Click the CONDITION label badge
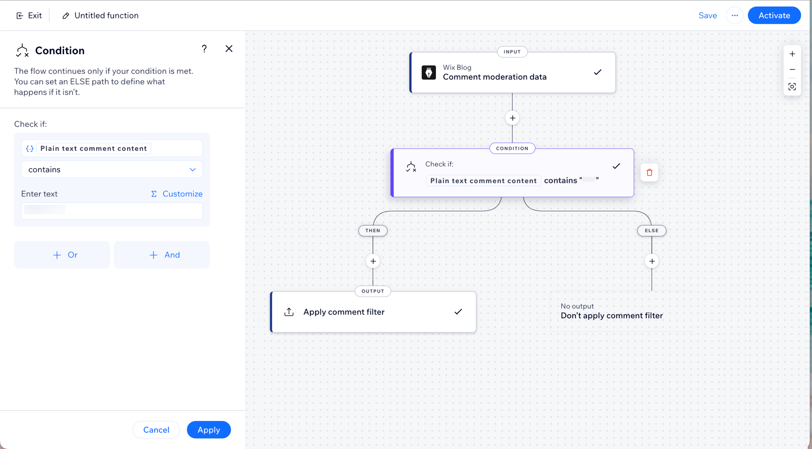The image size is (812, 449). point(512,148)
